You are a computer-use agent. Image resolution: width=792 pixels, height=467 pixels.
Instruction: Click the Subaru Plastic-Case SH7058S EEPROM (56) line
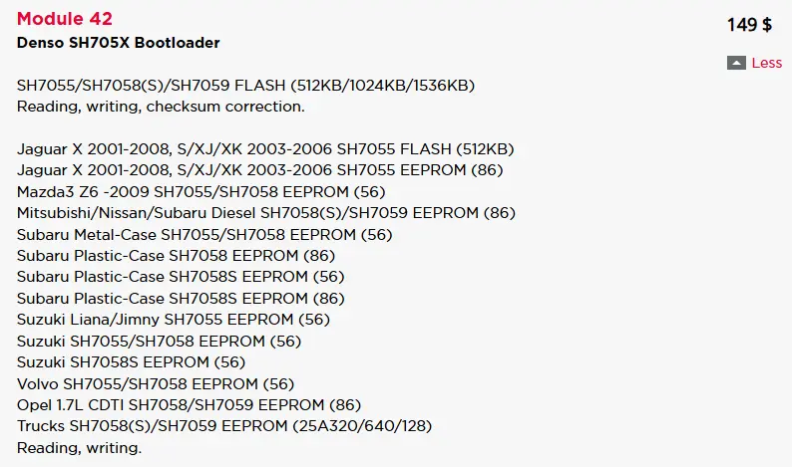coord(181,277)
